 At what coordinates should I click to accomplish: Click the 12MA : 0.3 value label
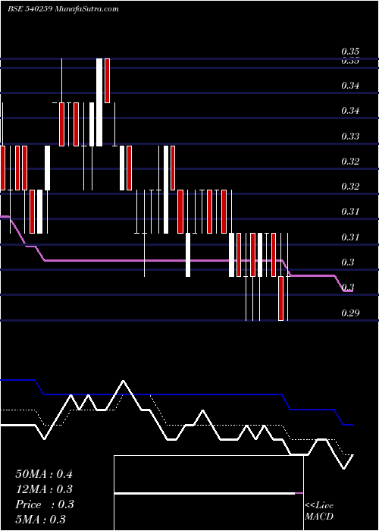[x=44, y=489]
